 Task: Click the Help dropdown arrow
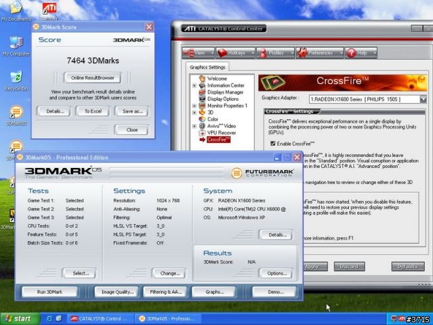(x=374, y=53)
